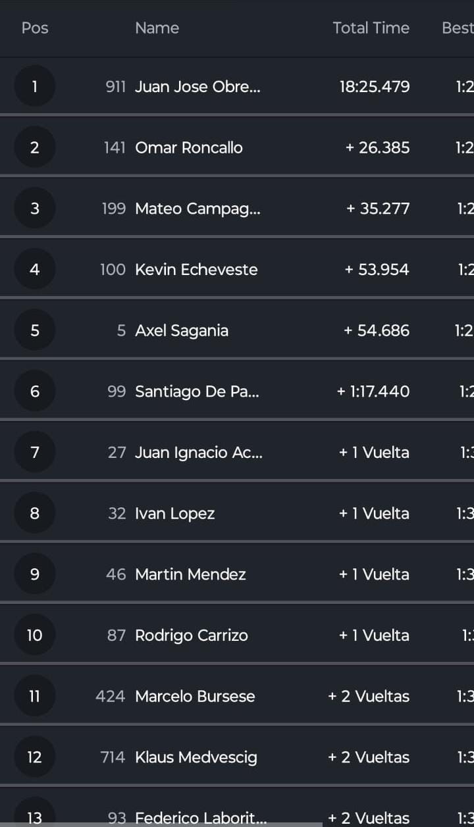
Task: Open Kevin Echeveste's rider entry
Action: [x=196, y=269]
